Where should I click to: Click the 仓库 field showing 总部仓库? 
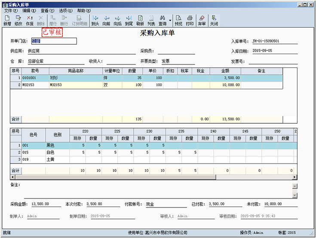click(x=56, y=61)
